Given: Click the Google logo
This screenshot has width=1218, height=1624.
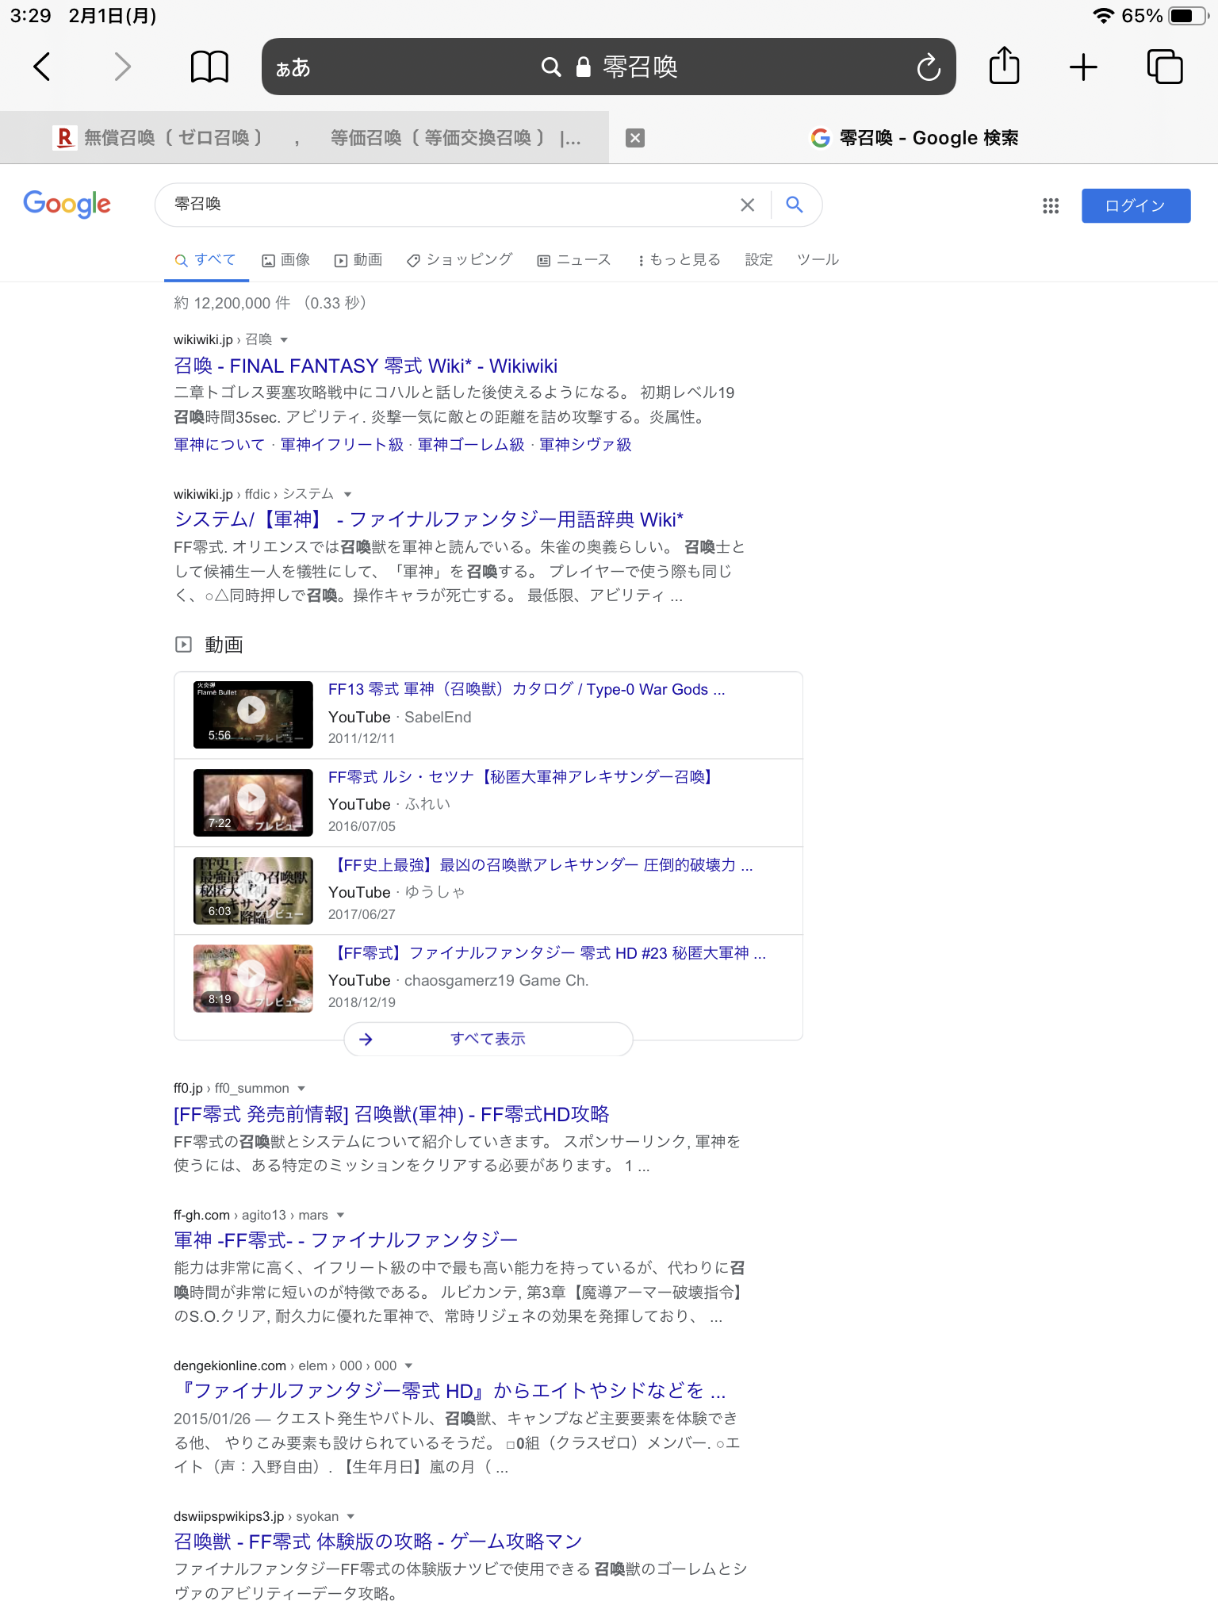Looking at the screenshot, I should (x=67, y=205).
